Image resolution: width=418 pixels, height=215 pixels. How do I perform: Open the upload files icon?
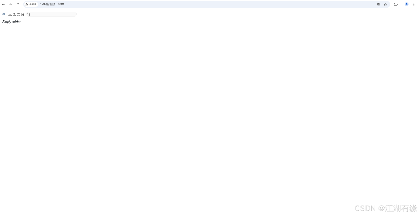[x=14, y=14]
